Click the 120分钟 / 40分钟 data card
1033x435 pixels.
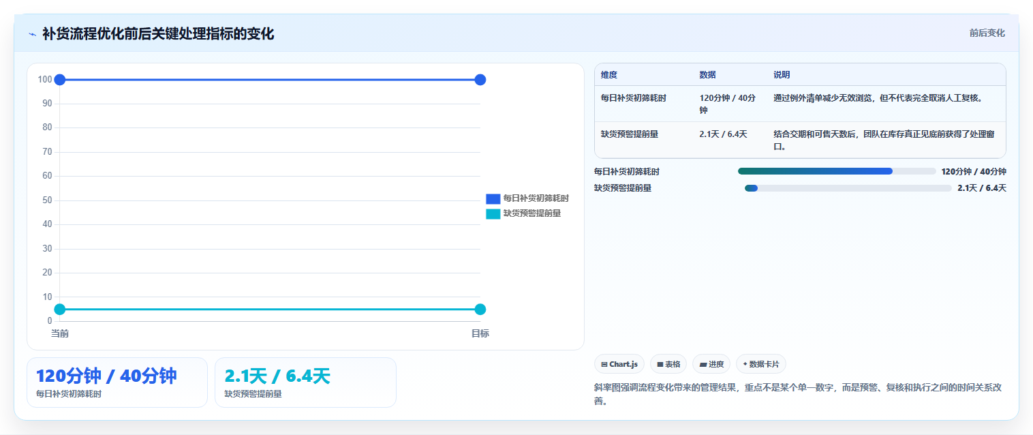pos(117,382)
